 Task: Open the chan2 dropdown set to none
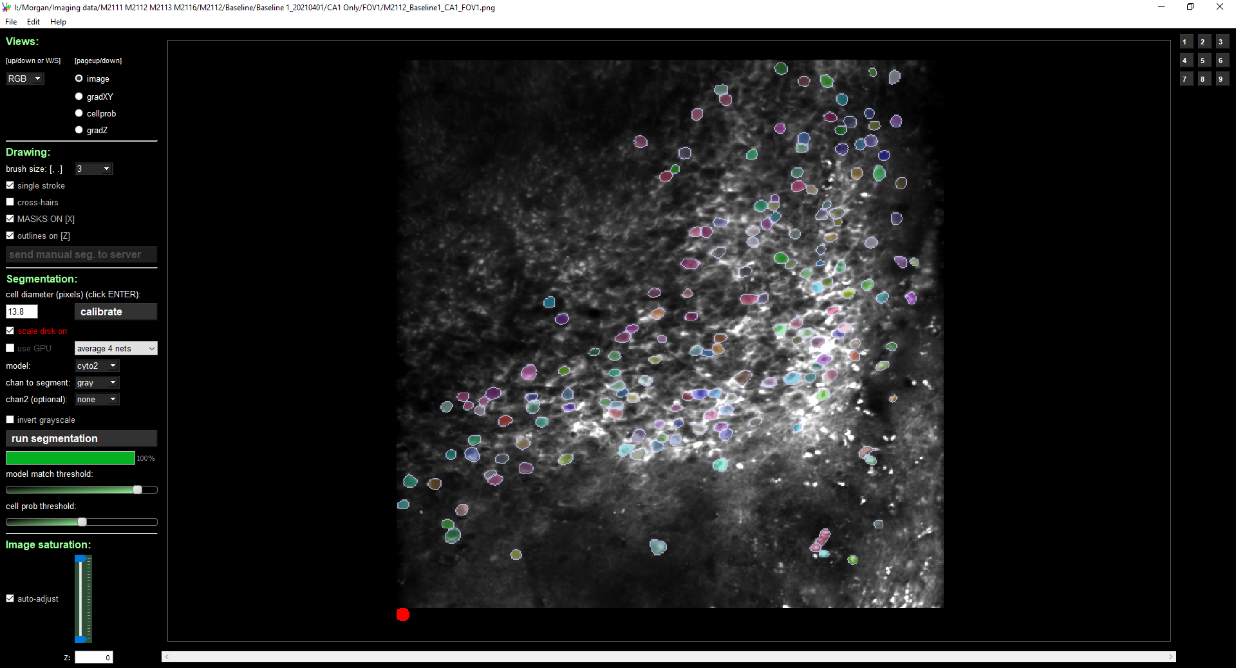96,399
